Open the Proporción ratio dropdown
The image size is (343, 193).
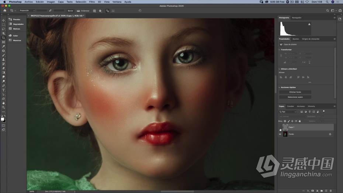pos(27,10)
